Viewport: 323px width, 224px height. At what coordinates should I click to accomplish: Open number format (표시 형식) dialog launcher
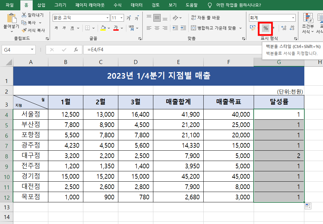coord(296,39)
